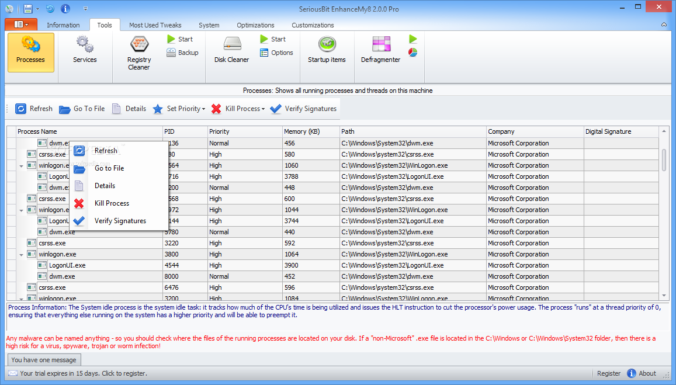Collapse winlogon.exe node with memory 1060

(21, 166)
